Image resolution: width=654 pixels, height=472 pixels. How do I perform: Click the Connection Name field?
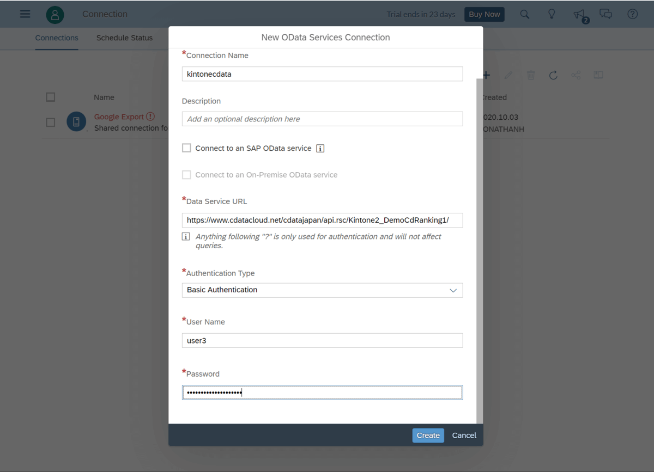[322, 74]
